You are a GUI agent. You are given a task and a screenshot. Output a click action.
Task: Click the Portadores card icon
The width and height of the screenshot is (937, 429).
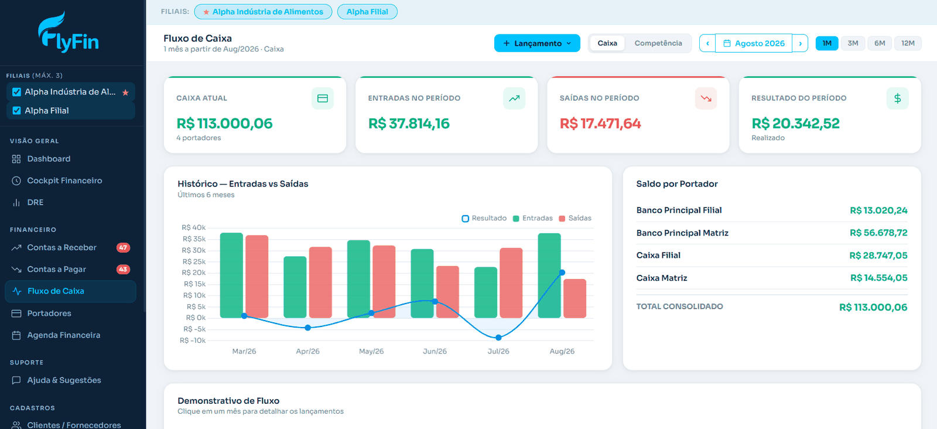pyautogui.click(x=16, y=314)
